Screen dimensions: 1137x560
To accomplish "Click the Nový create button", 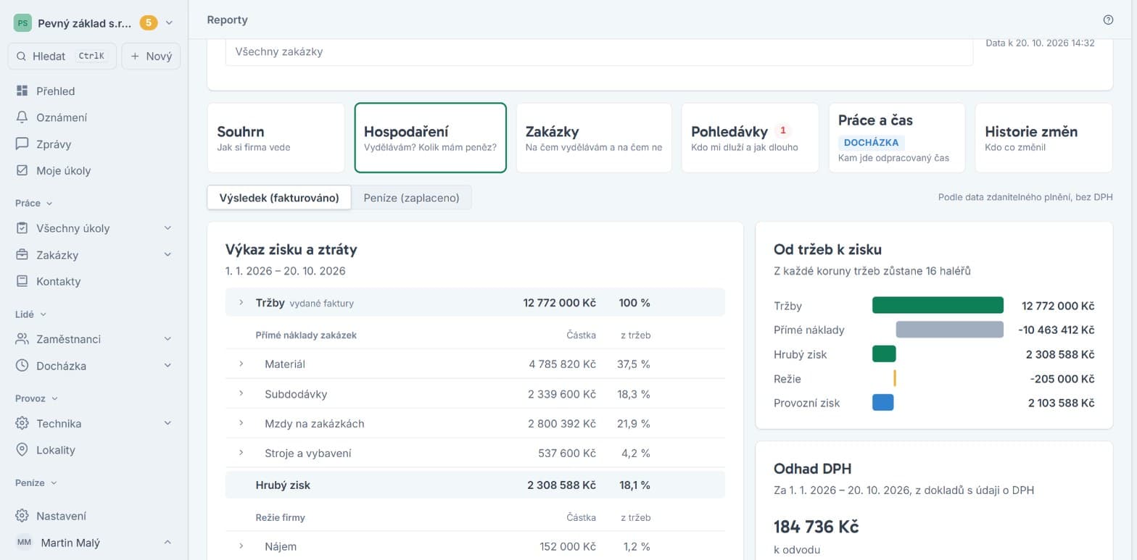I will (151, 56).
